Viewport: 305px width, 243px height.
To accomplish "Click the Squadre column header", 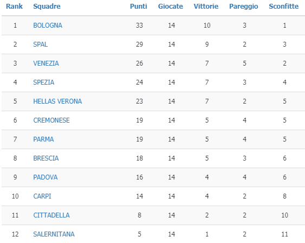I will pos(47,6).
